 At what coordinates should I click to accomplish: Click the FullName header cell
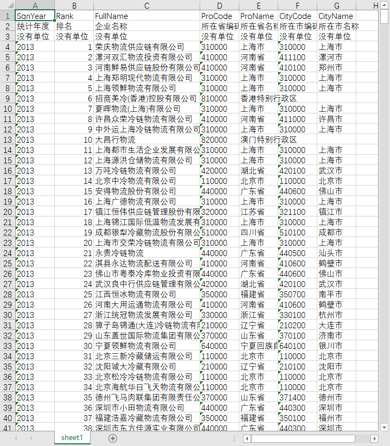[146, 16]
